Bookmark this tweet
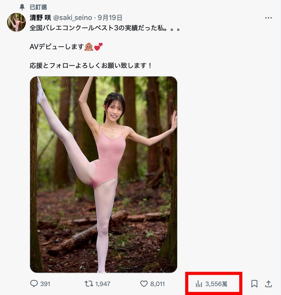The image size is (281, 295). (x=254, y=284)
